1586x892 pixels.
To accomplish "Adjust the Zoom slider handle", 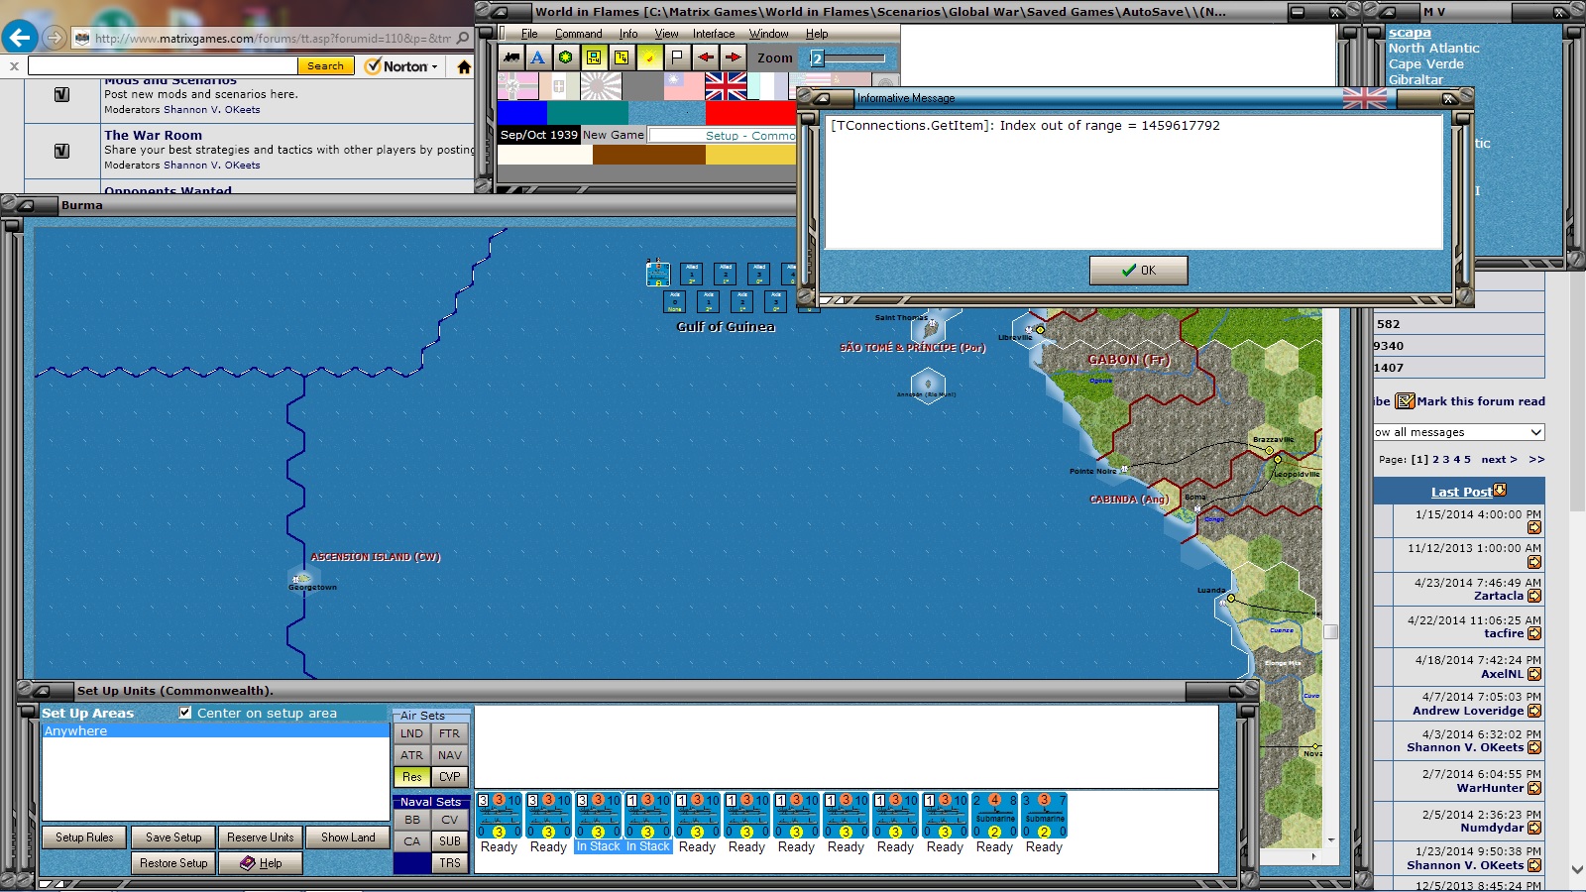I will click(x=817, y=58).
